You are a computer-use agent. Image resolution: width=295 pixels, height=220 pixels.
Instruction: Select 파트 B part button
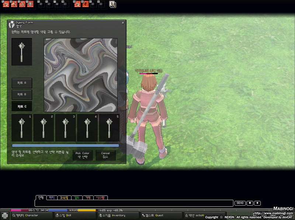click(x=22, y=95)
